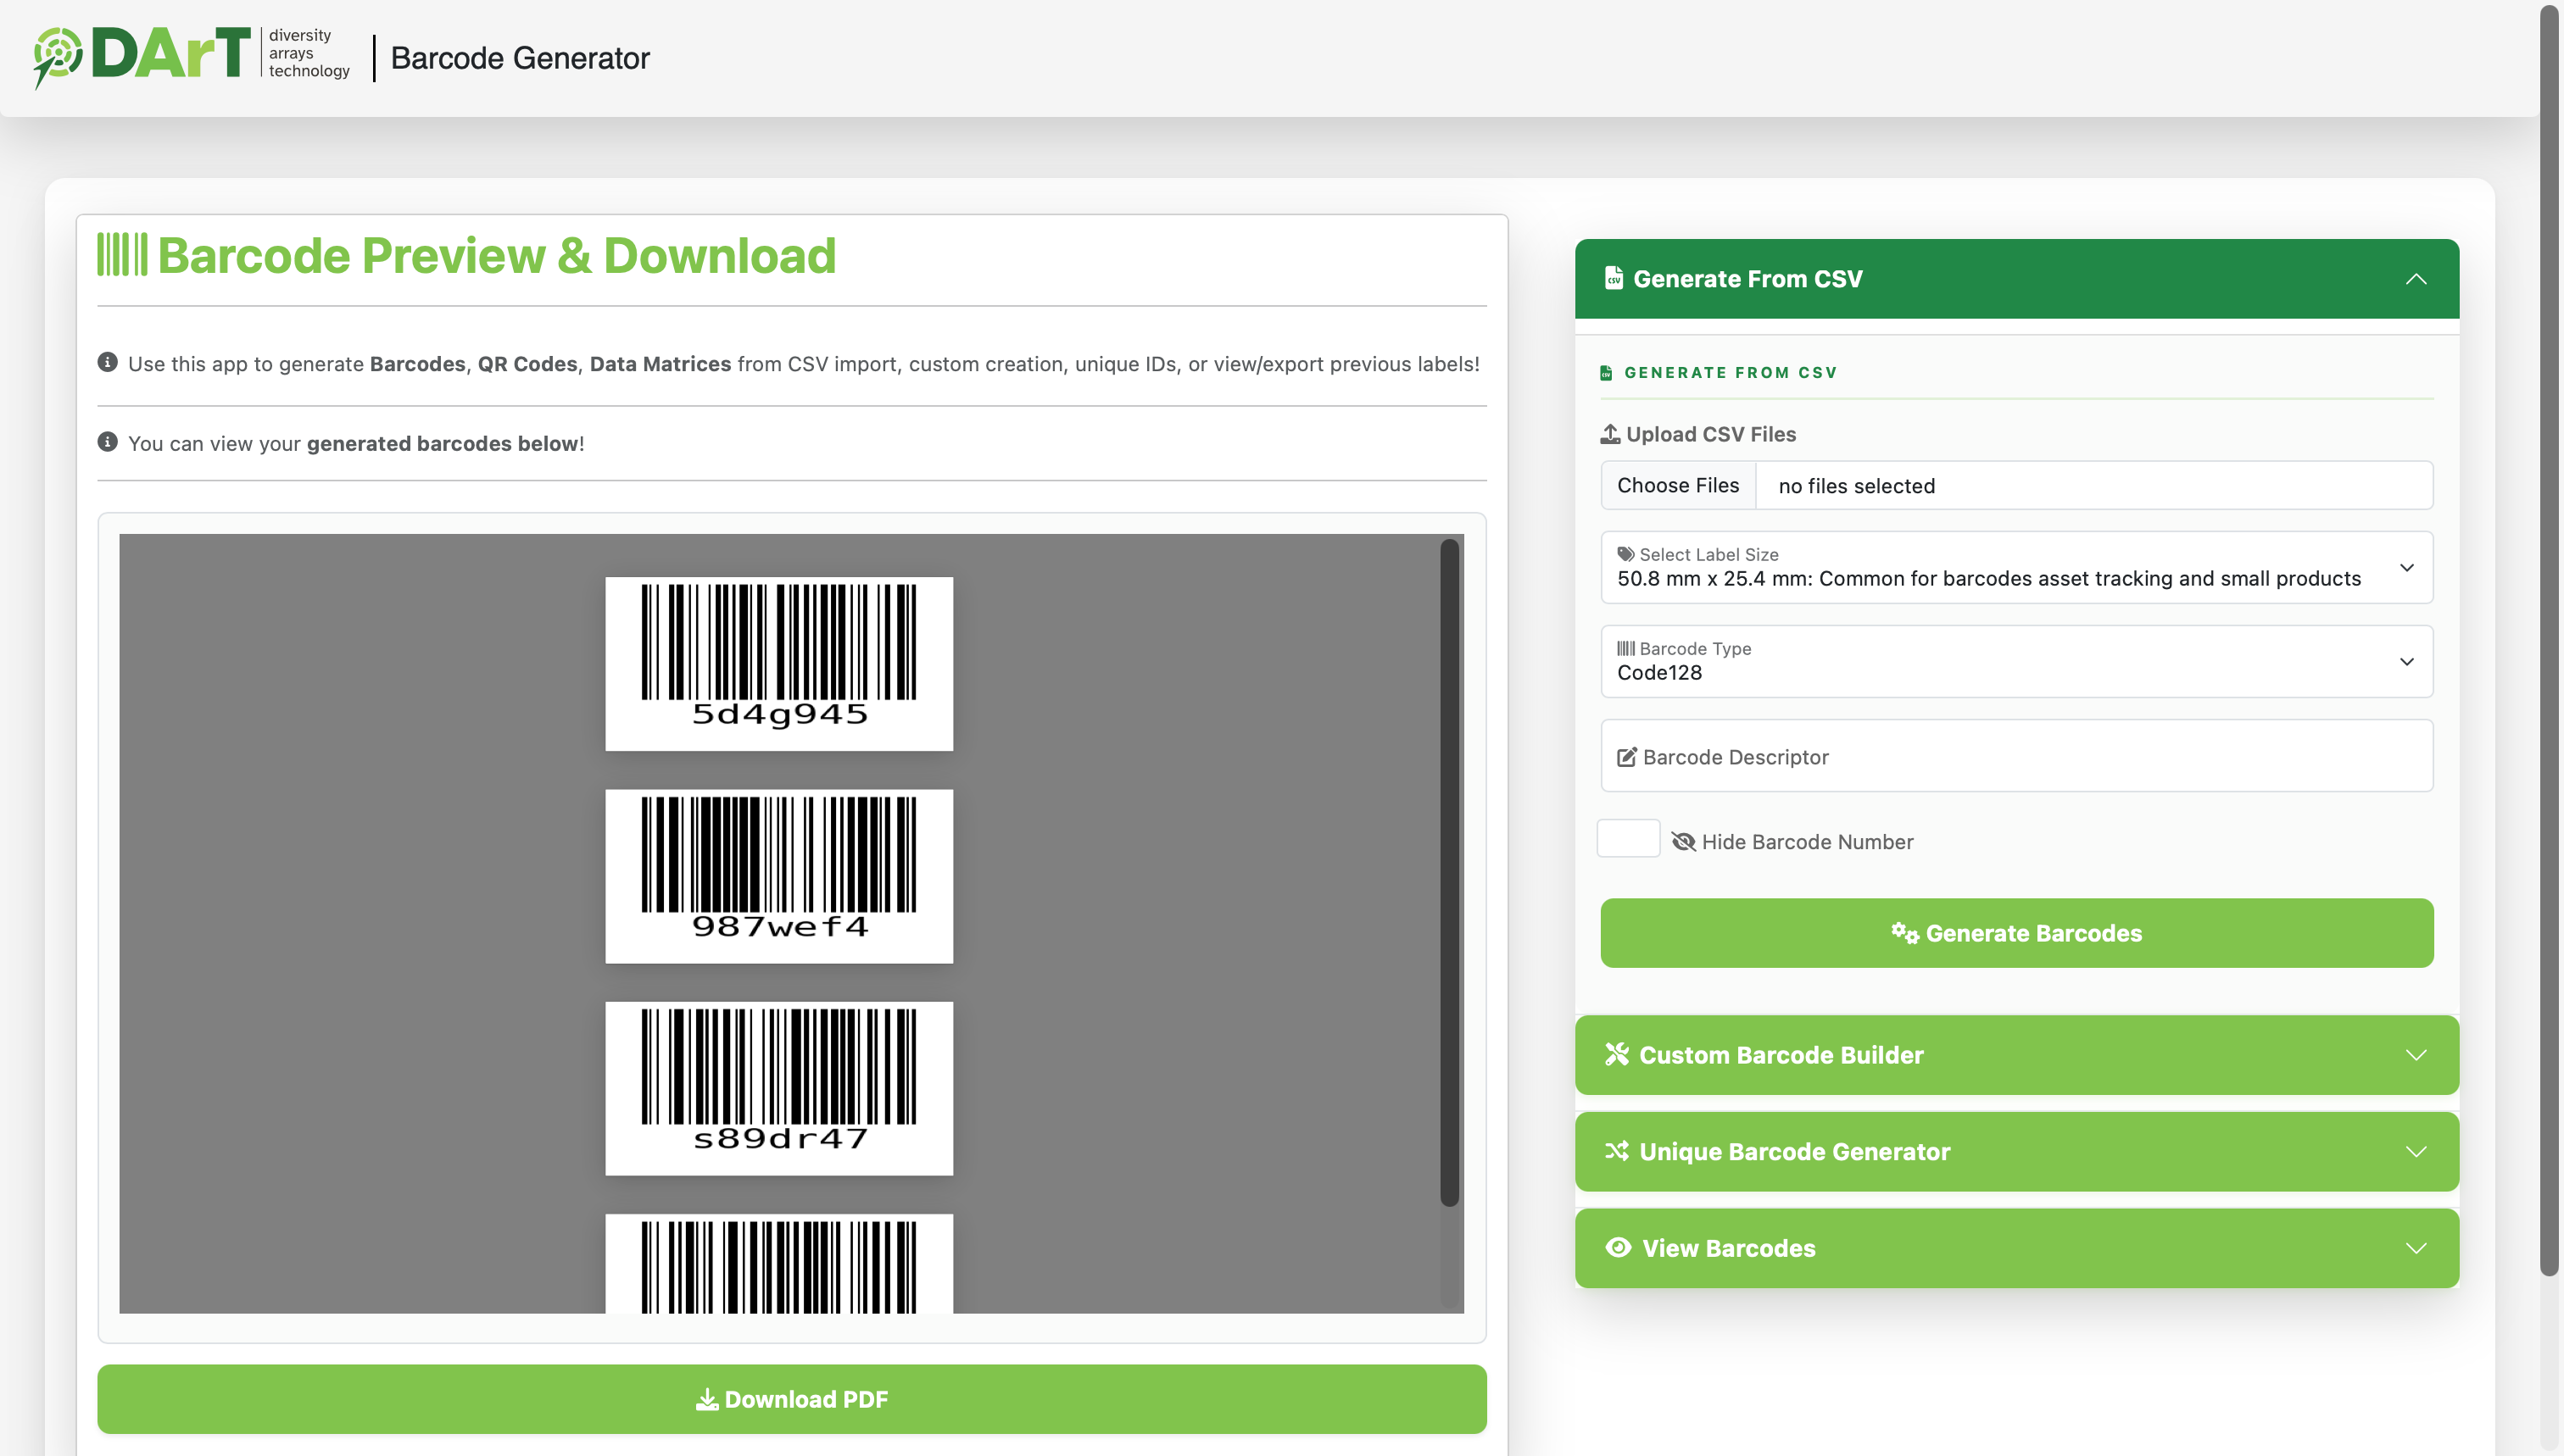The width and height of the screenshot is (2564, 1456).
Task: Open the Barcode Type Code128 dropdown
Action: click(x=2015, y=661)
